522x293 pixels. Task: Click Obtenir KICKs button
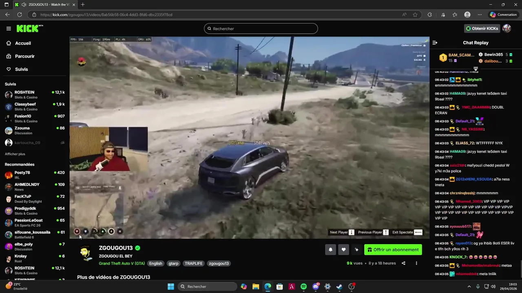pos(482,28)
